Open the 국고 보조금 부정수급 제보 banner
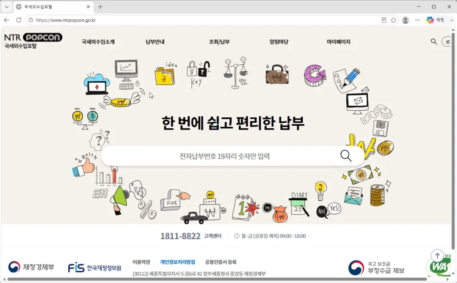Viewport: 457px width, 283px height. (377, 267)
